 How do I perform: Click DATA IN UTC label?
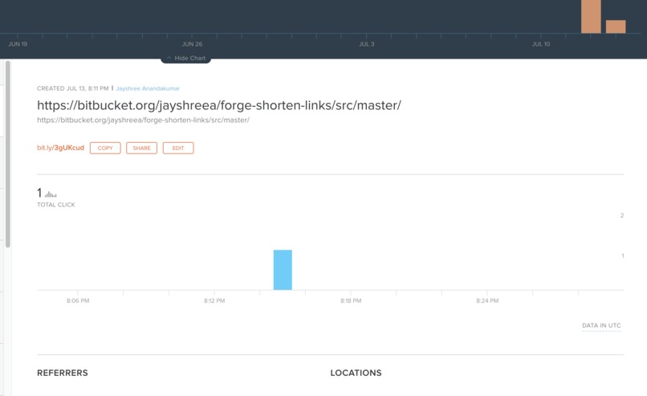[x=601, y=325]
